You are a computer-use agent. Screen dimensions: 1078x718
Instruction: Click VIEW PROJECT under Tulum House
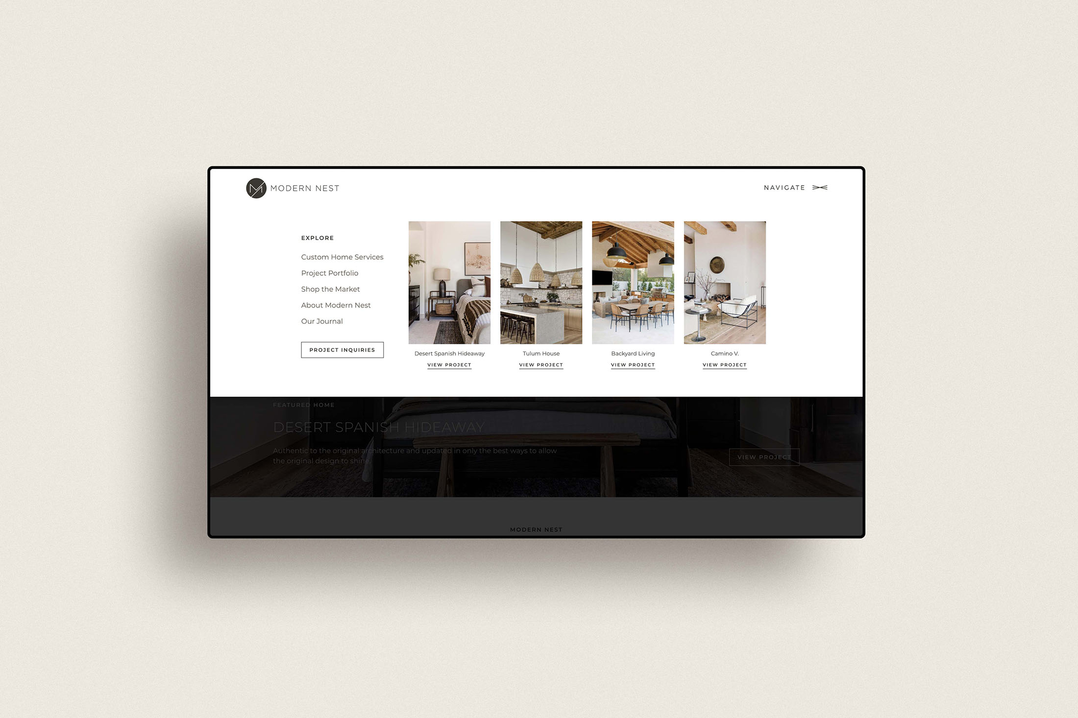pos(541,364)
